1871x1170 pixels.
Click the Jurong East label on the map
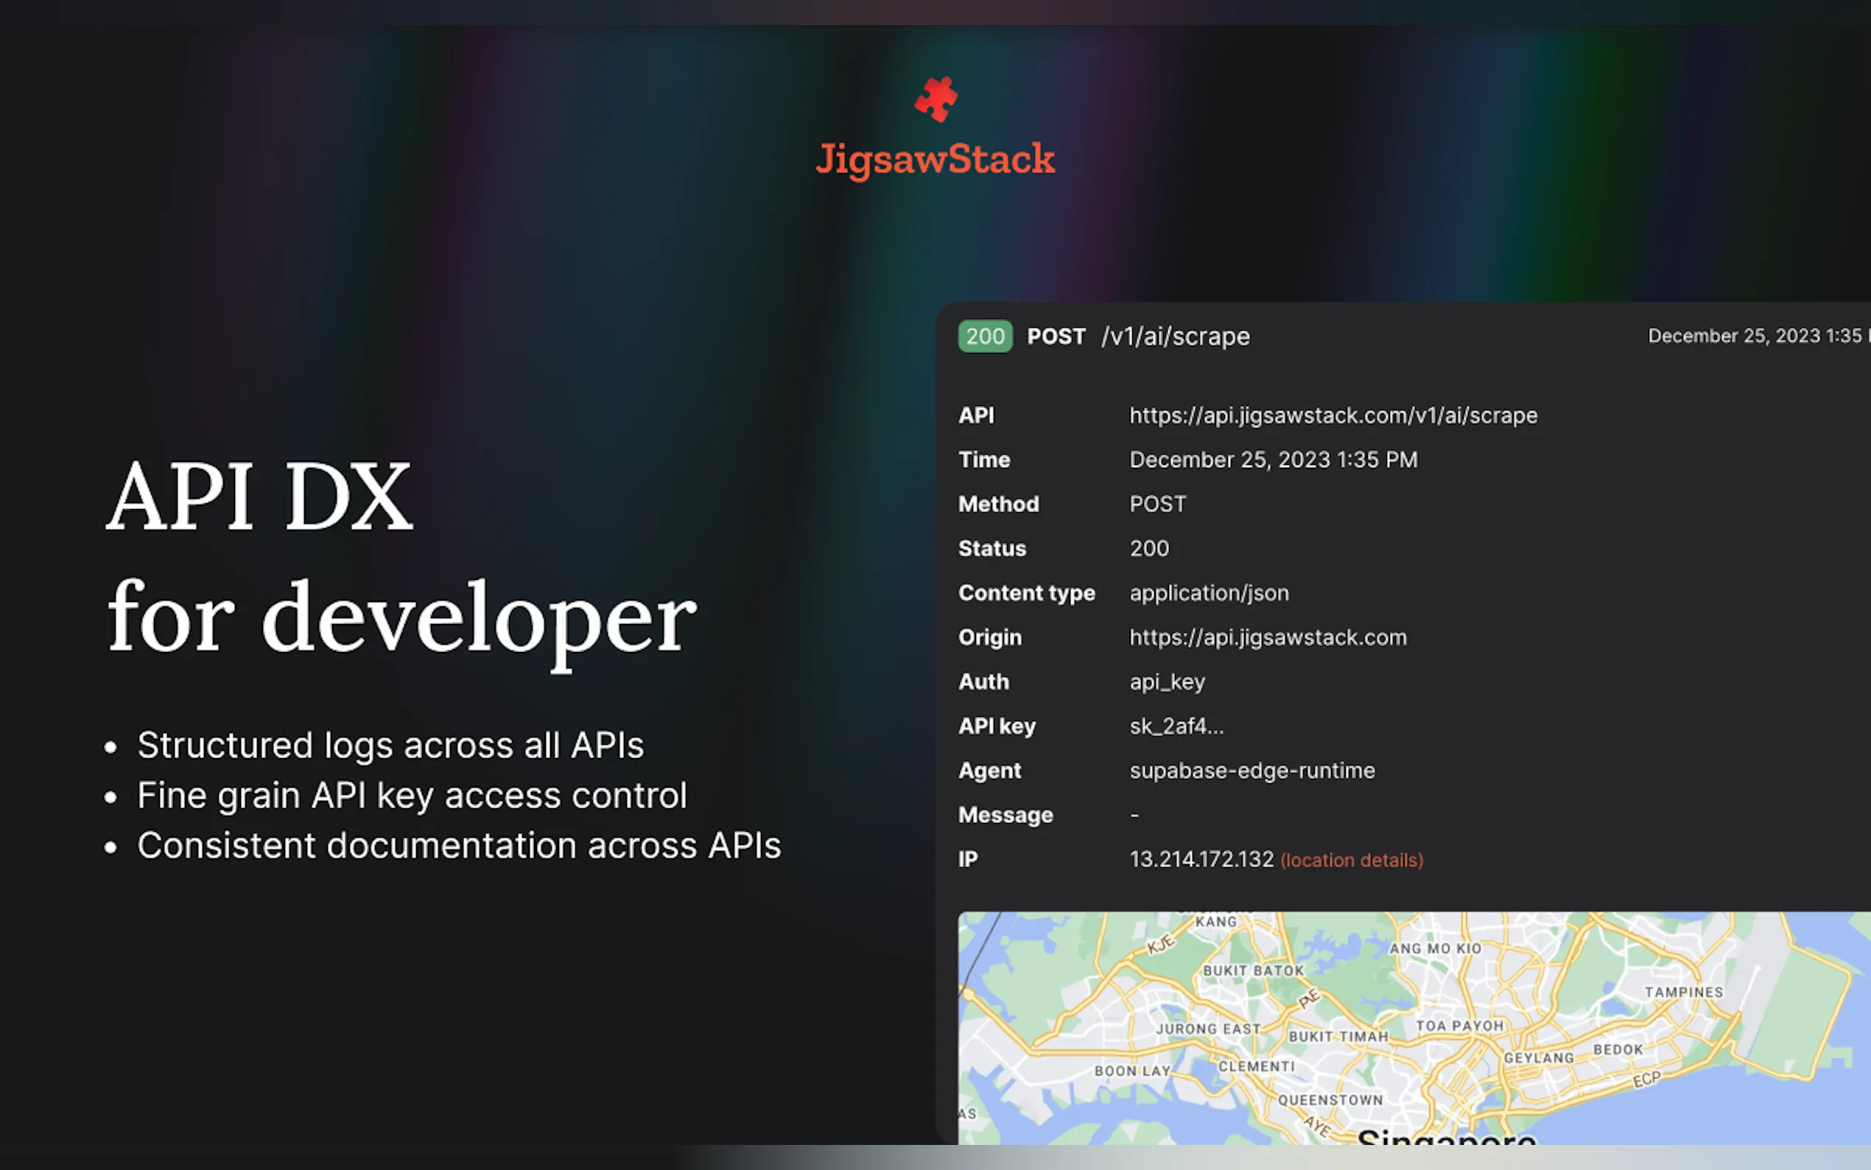[x=1207, y=1029]
